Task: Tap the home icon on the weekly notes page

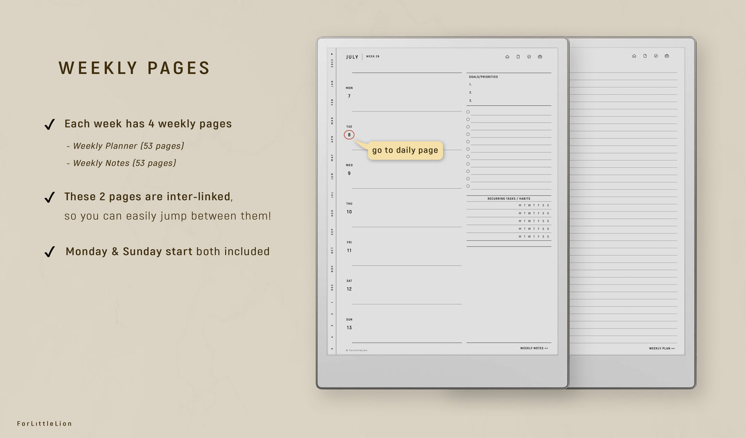Action: tap(634, 56)
